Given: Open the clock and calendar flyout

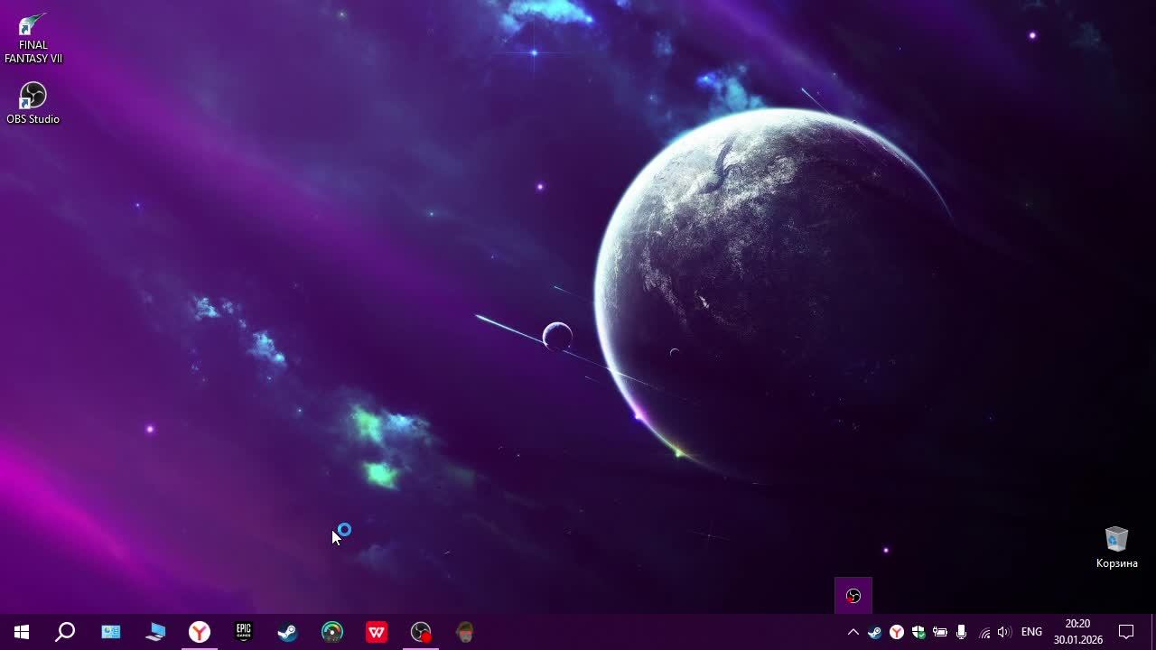Looking at the screenshot, I should click(1078, 632).
